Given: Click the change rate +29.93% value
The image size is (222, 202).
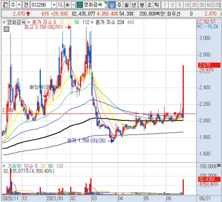Looking at the screenshot, I should click(x=59, y=14).
